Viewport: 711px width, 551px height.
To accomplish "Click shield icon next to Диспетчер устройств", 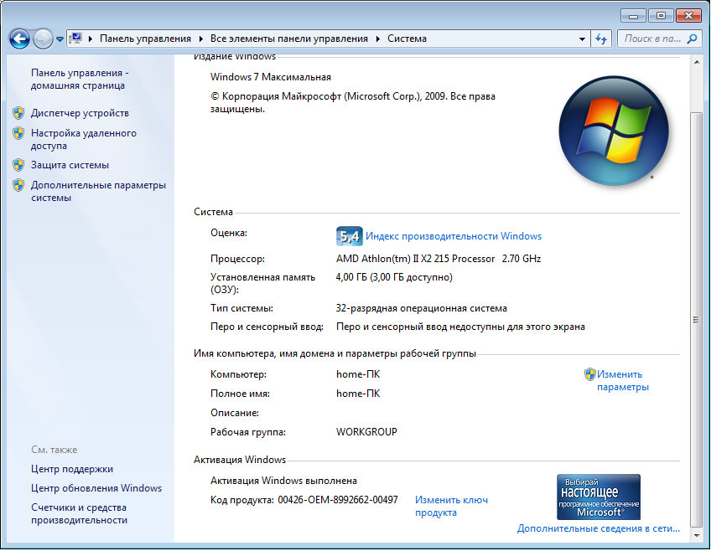I will [18, 113].
